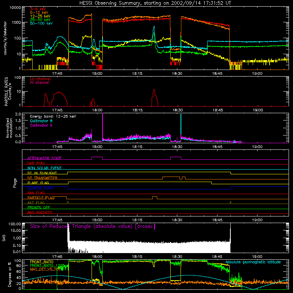
Task: Click the vertical 'Flags' axis label
Action: pyautogui.click(x=15, y=183)
